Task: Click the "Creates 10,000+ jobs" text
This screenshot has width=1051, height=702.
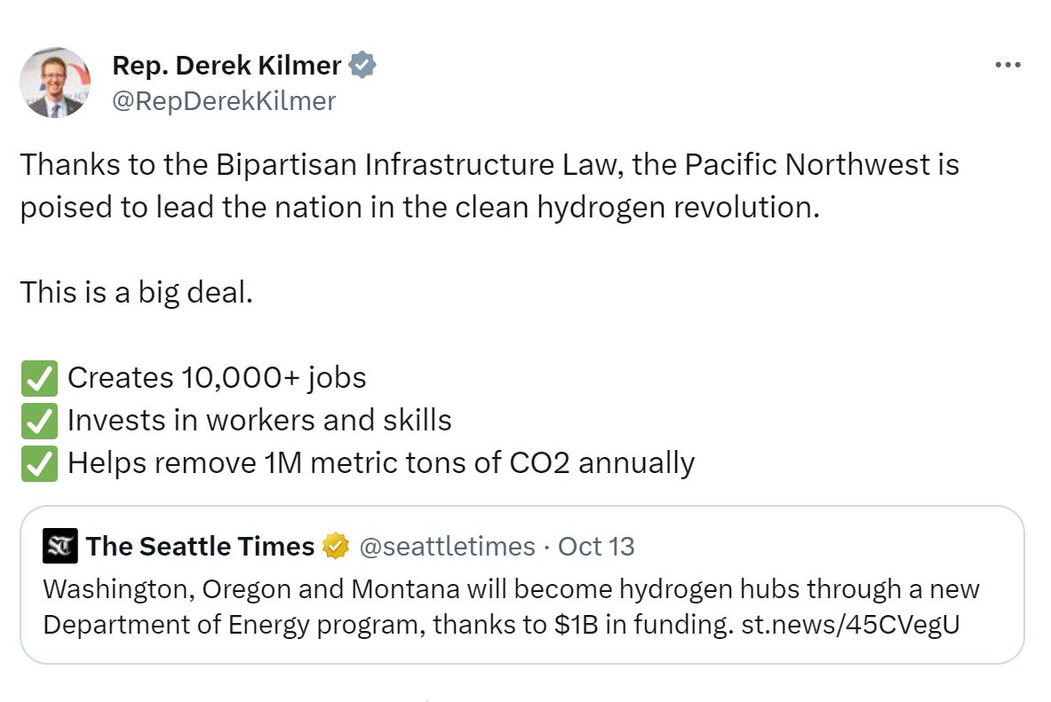Action: tap(217, 378)
